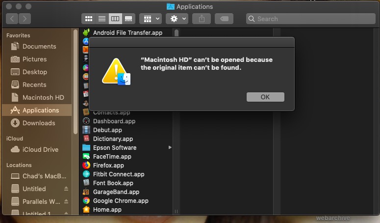Go back with the Finder back arrow
380x223 pixels.
[12, 19]
